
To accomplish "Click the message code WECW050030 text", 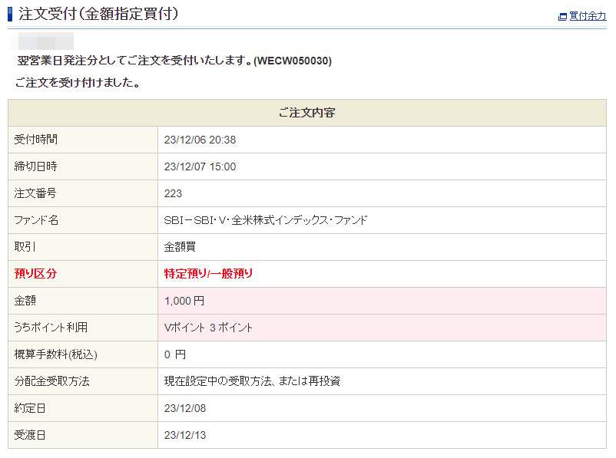I will (x=295, y=61).
